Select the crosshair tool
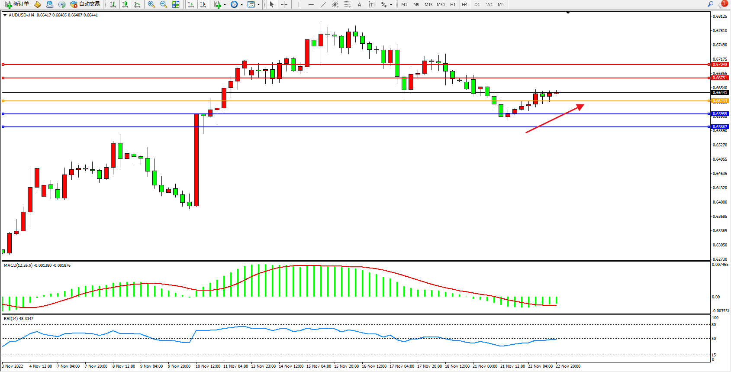 (x=284, y=4)
